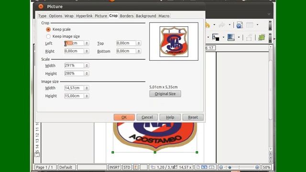Open the dropdown beside the blue toolbar icon
306x172 pixels.
[x=239, y=37]
